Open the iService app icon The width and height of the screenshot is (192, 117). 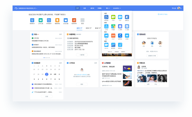pos(106,45)
